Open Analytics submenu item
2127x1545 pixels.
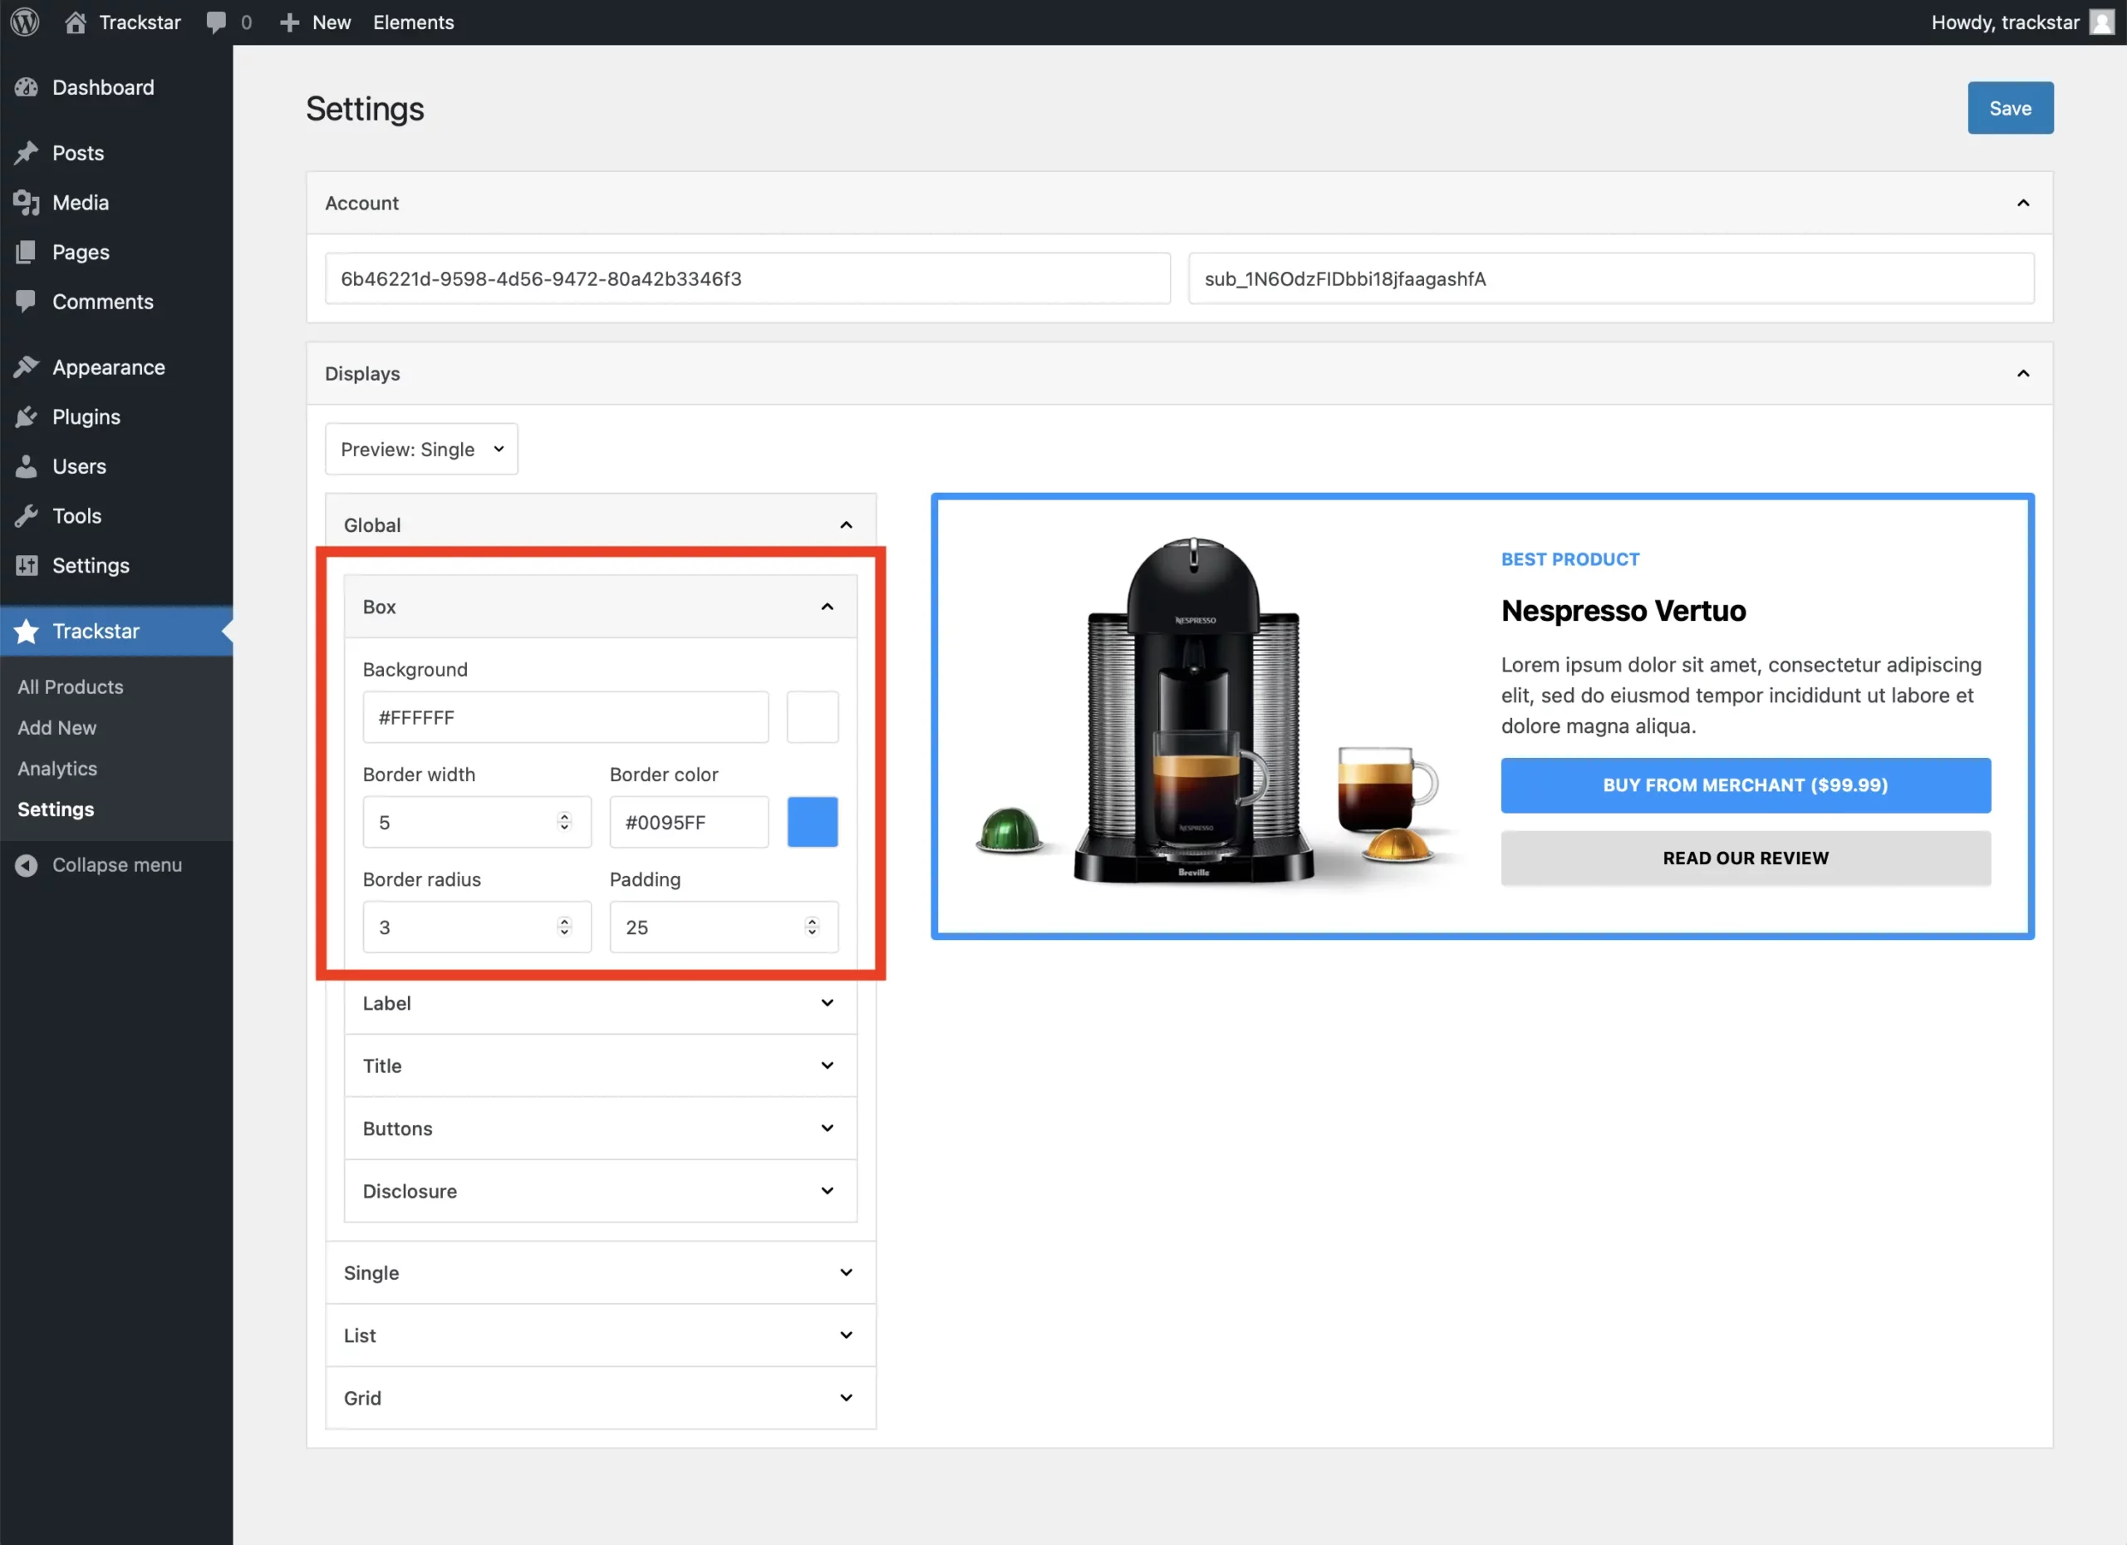(x=57, y=768)
